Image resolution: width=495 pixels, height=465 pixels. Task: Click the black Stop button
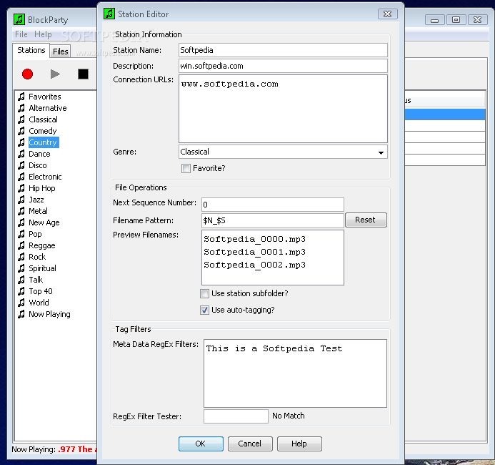click(x=83, y=74)
